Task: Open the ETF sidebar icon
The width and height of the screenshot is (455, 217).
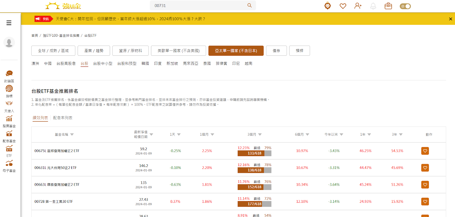Action: [9, 148]
